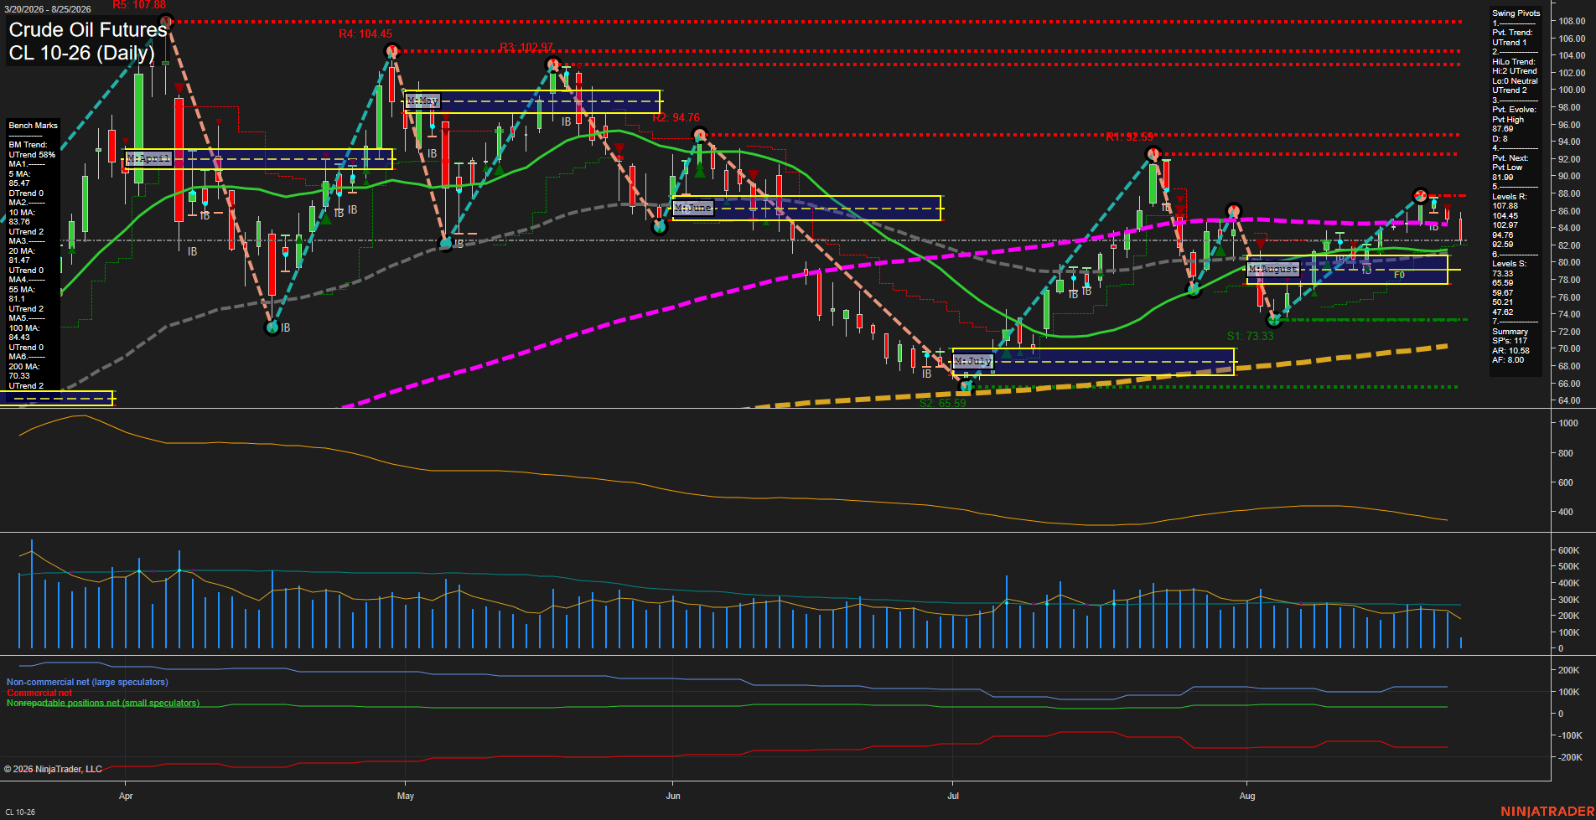This screenshot has height=820, width=1596.
Task: Click the 'M:April' monthly range label
Action: pyautogui.click(x=148, y=158)
